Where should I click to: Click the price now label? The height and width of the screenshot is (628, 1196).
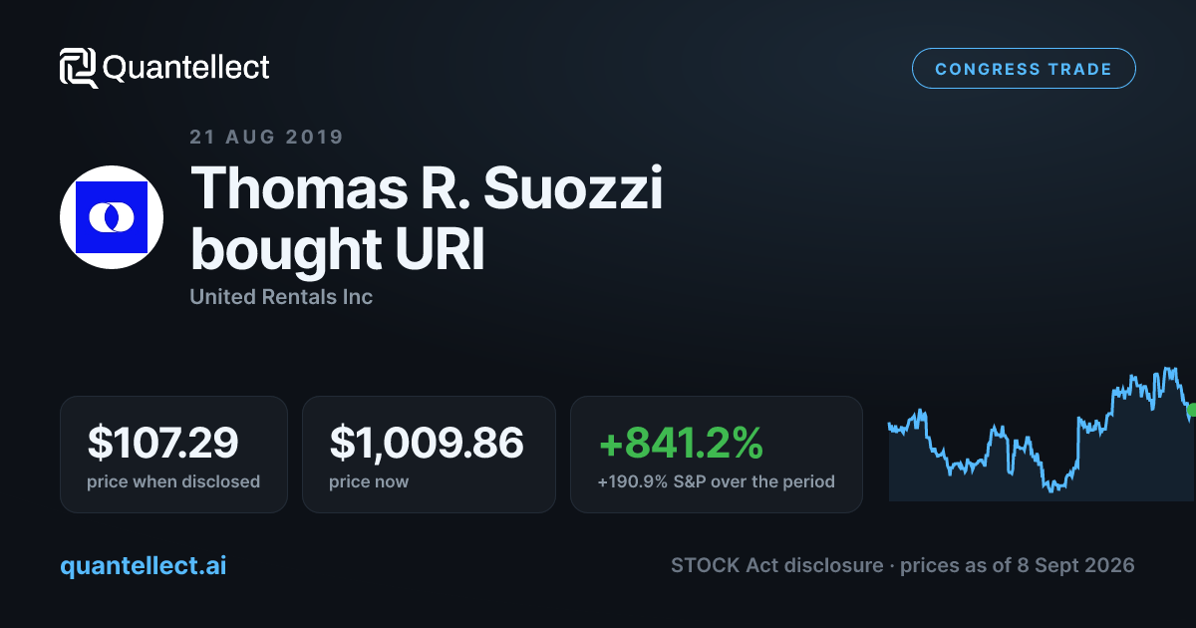(369, 481)
